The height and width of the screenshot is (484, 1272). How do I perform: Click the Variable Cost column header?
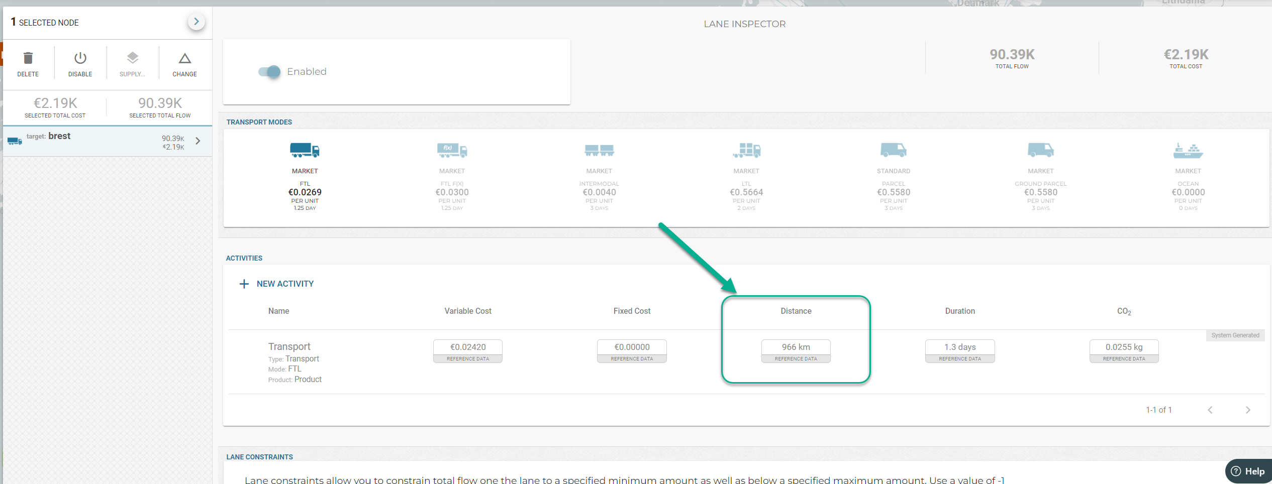[x=468, y=311]
